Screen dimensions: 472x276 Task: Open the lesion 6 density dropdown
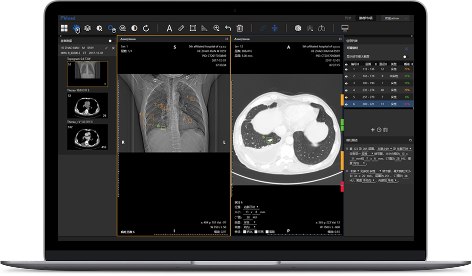(x=250, y=227)
